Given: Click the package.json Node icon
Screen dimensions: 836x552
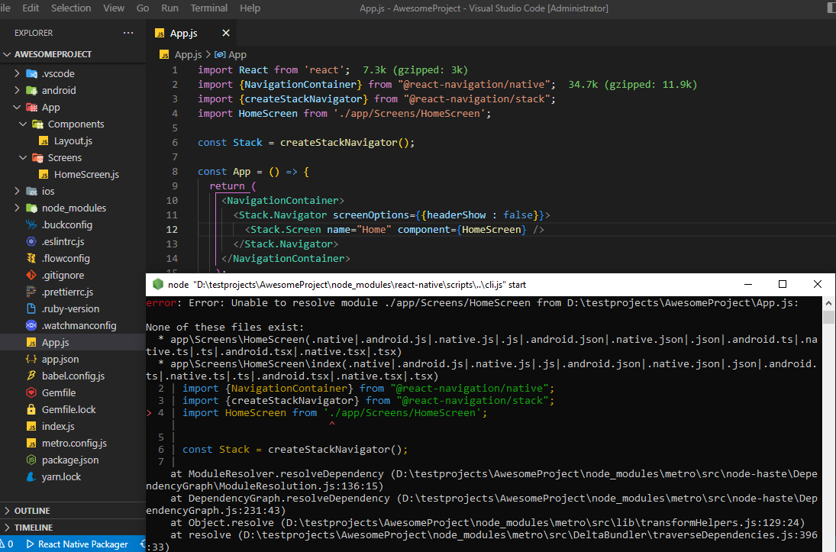Looking at the screenshot, I should 31,460.
